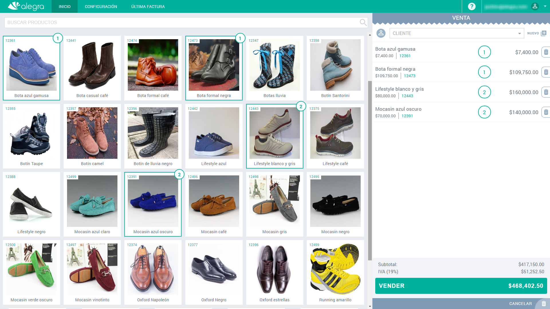The width and height of the screenshot is (550, 309).
Task: Click the cancel sale trash icon
Action: 544,304
